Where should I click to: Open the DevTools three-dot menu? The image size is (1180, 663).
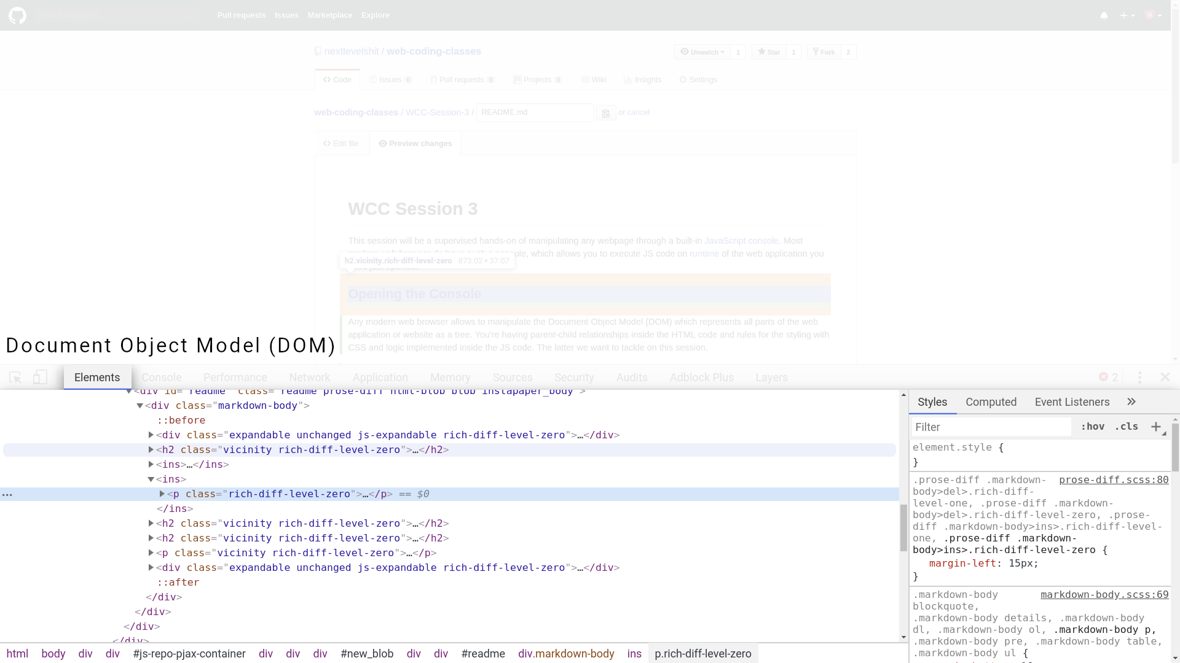(1139, 378)
